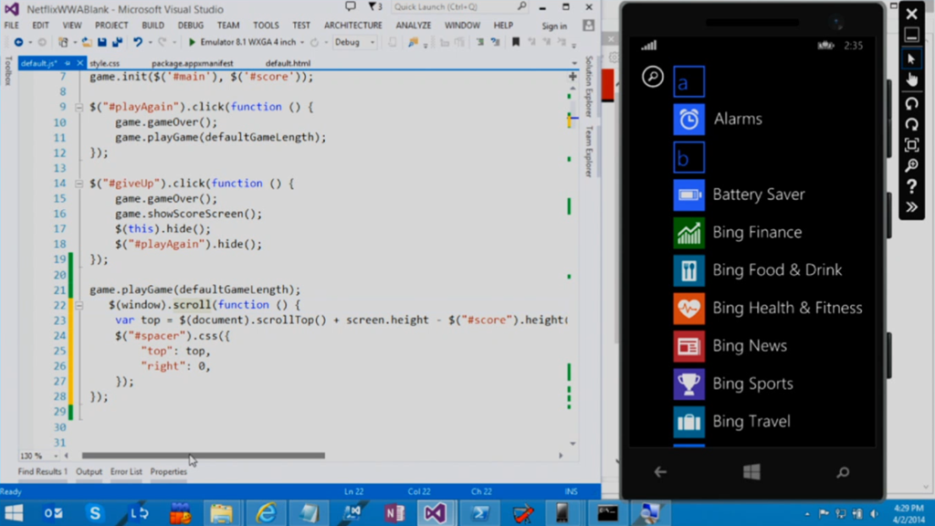The width and height of the screenshot is (935, 526).
Task: Open the Bing News app tile
Action: coord(688,346)
